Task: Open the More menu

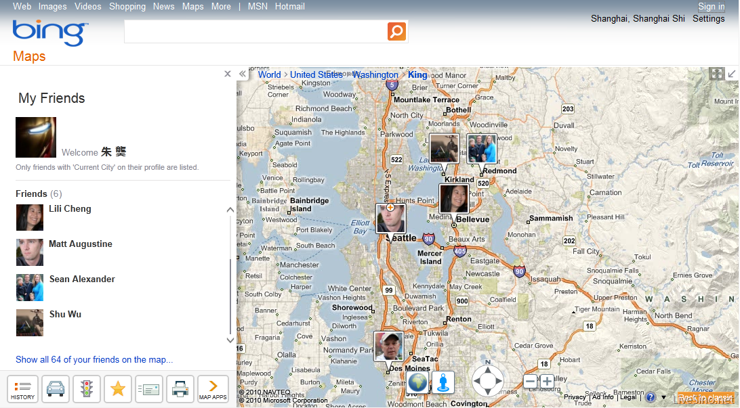Action: [222, 7]
